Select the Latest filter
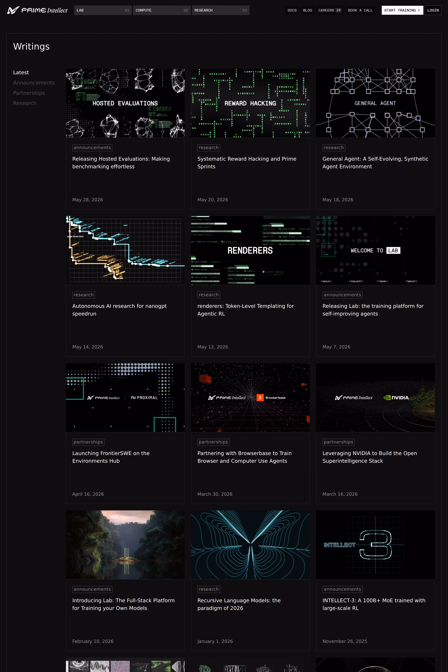This screenshot has width=448, height=672. [21, 73]
